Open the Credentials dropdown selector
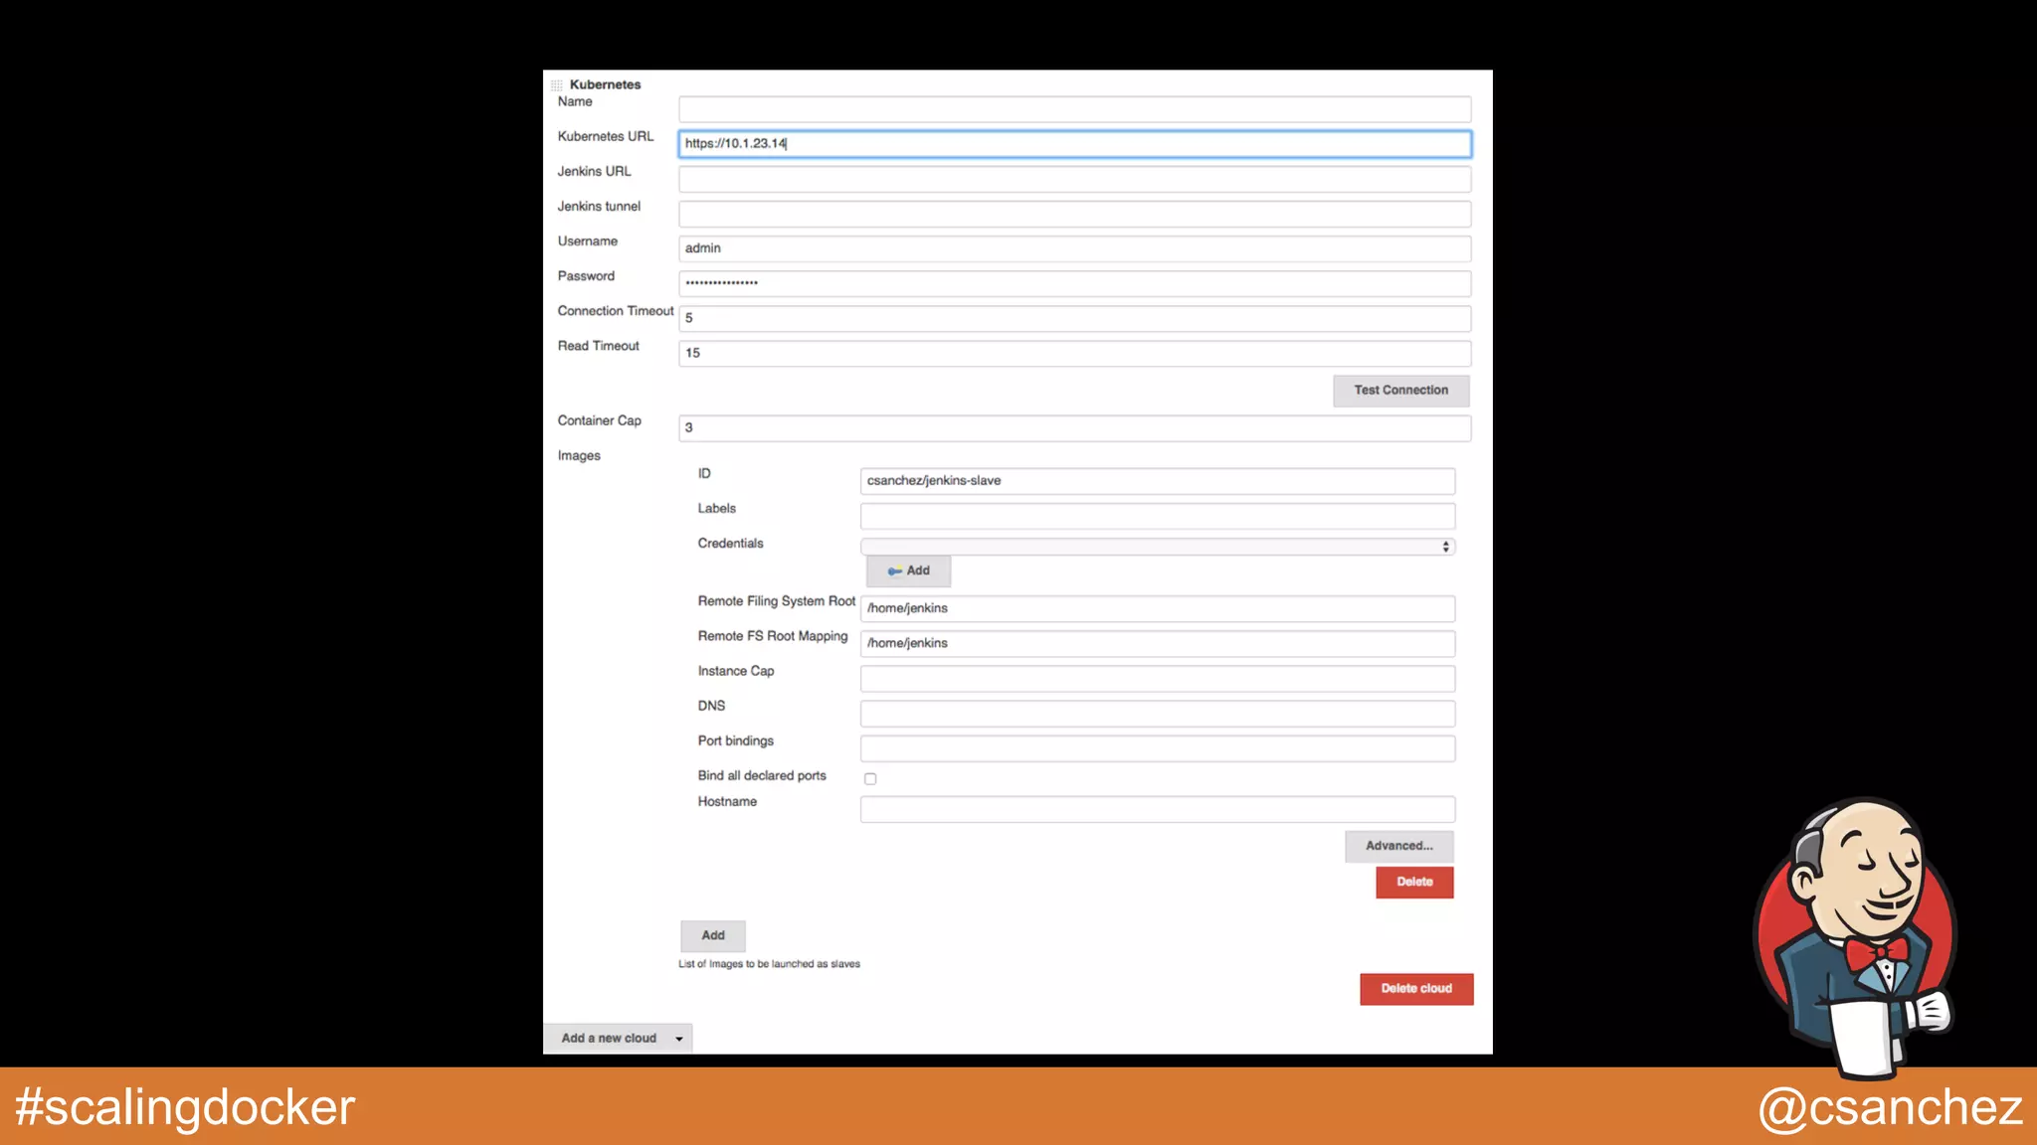The image size is (2037, 1145). click(x=1157, y=547)
